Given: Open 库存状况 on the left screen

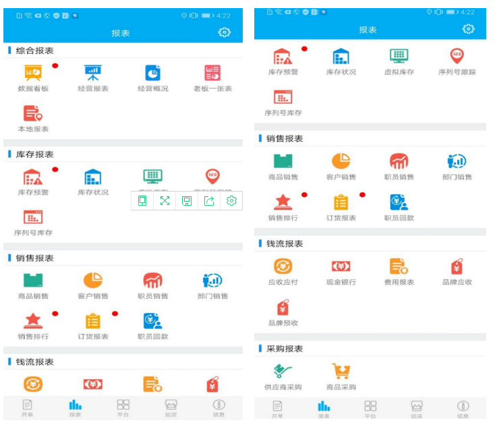Looking at the screenshot, I should click(93, 182).
